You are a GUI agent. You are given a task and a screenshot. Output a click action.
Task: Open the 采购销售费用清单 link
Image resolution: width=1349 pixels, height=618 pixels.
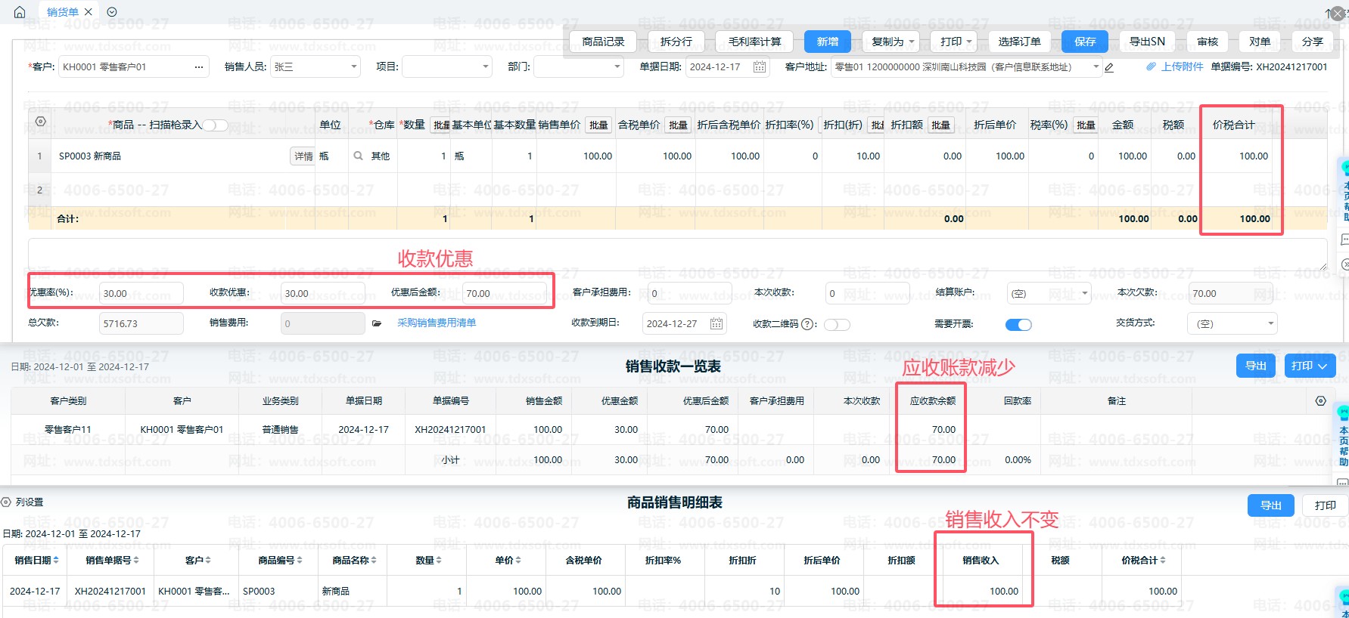point(437,323)
